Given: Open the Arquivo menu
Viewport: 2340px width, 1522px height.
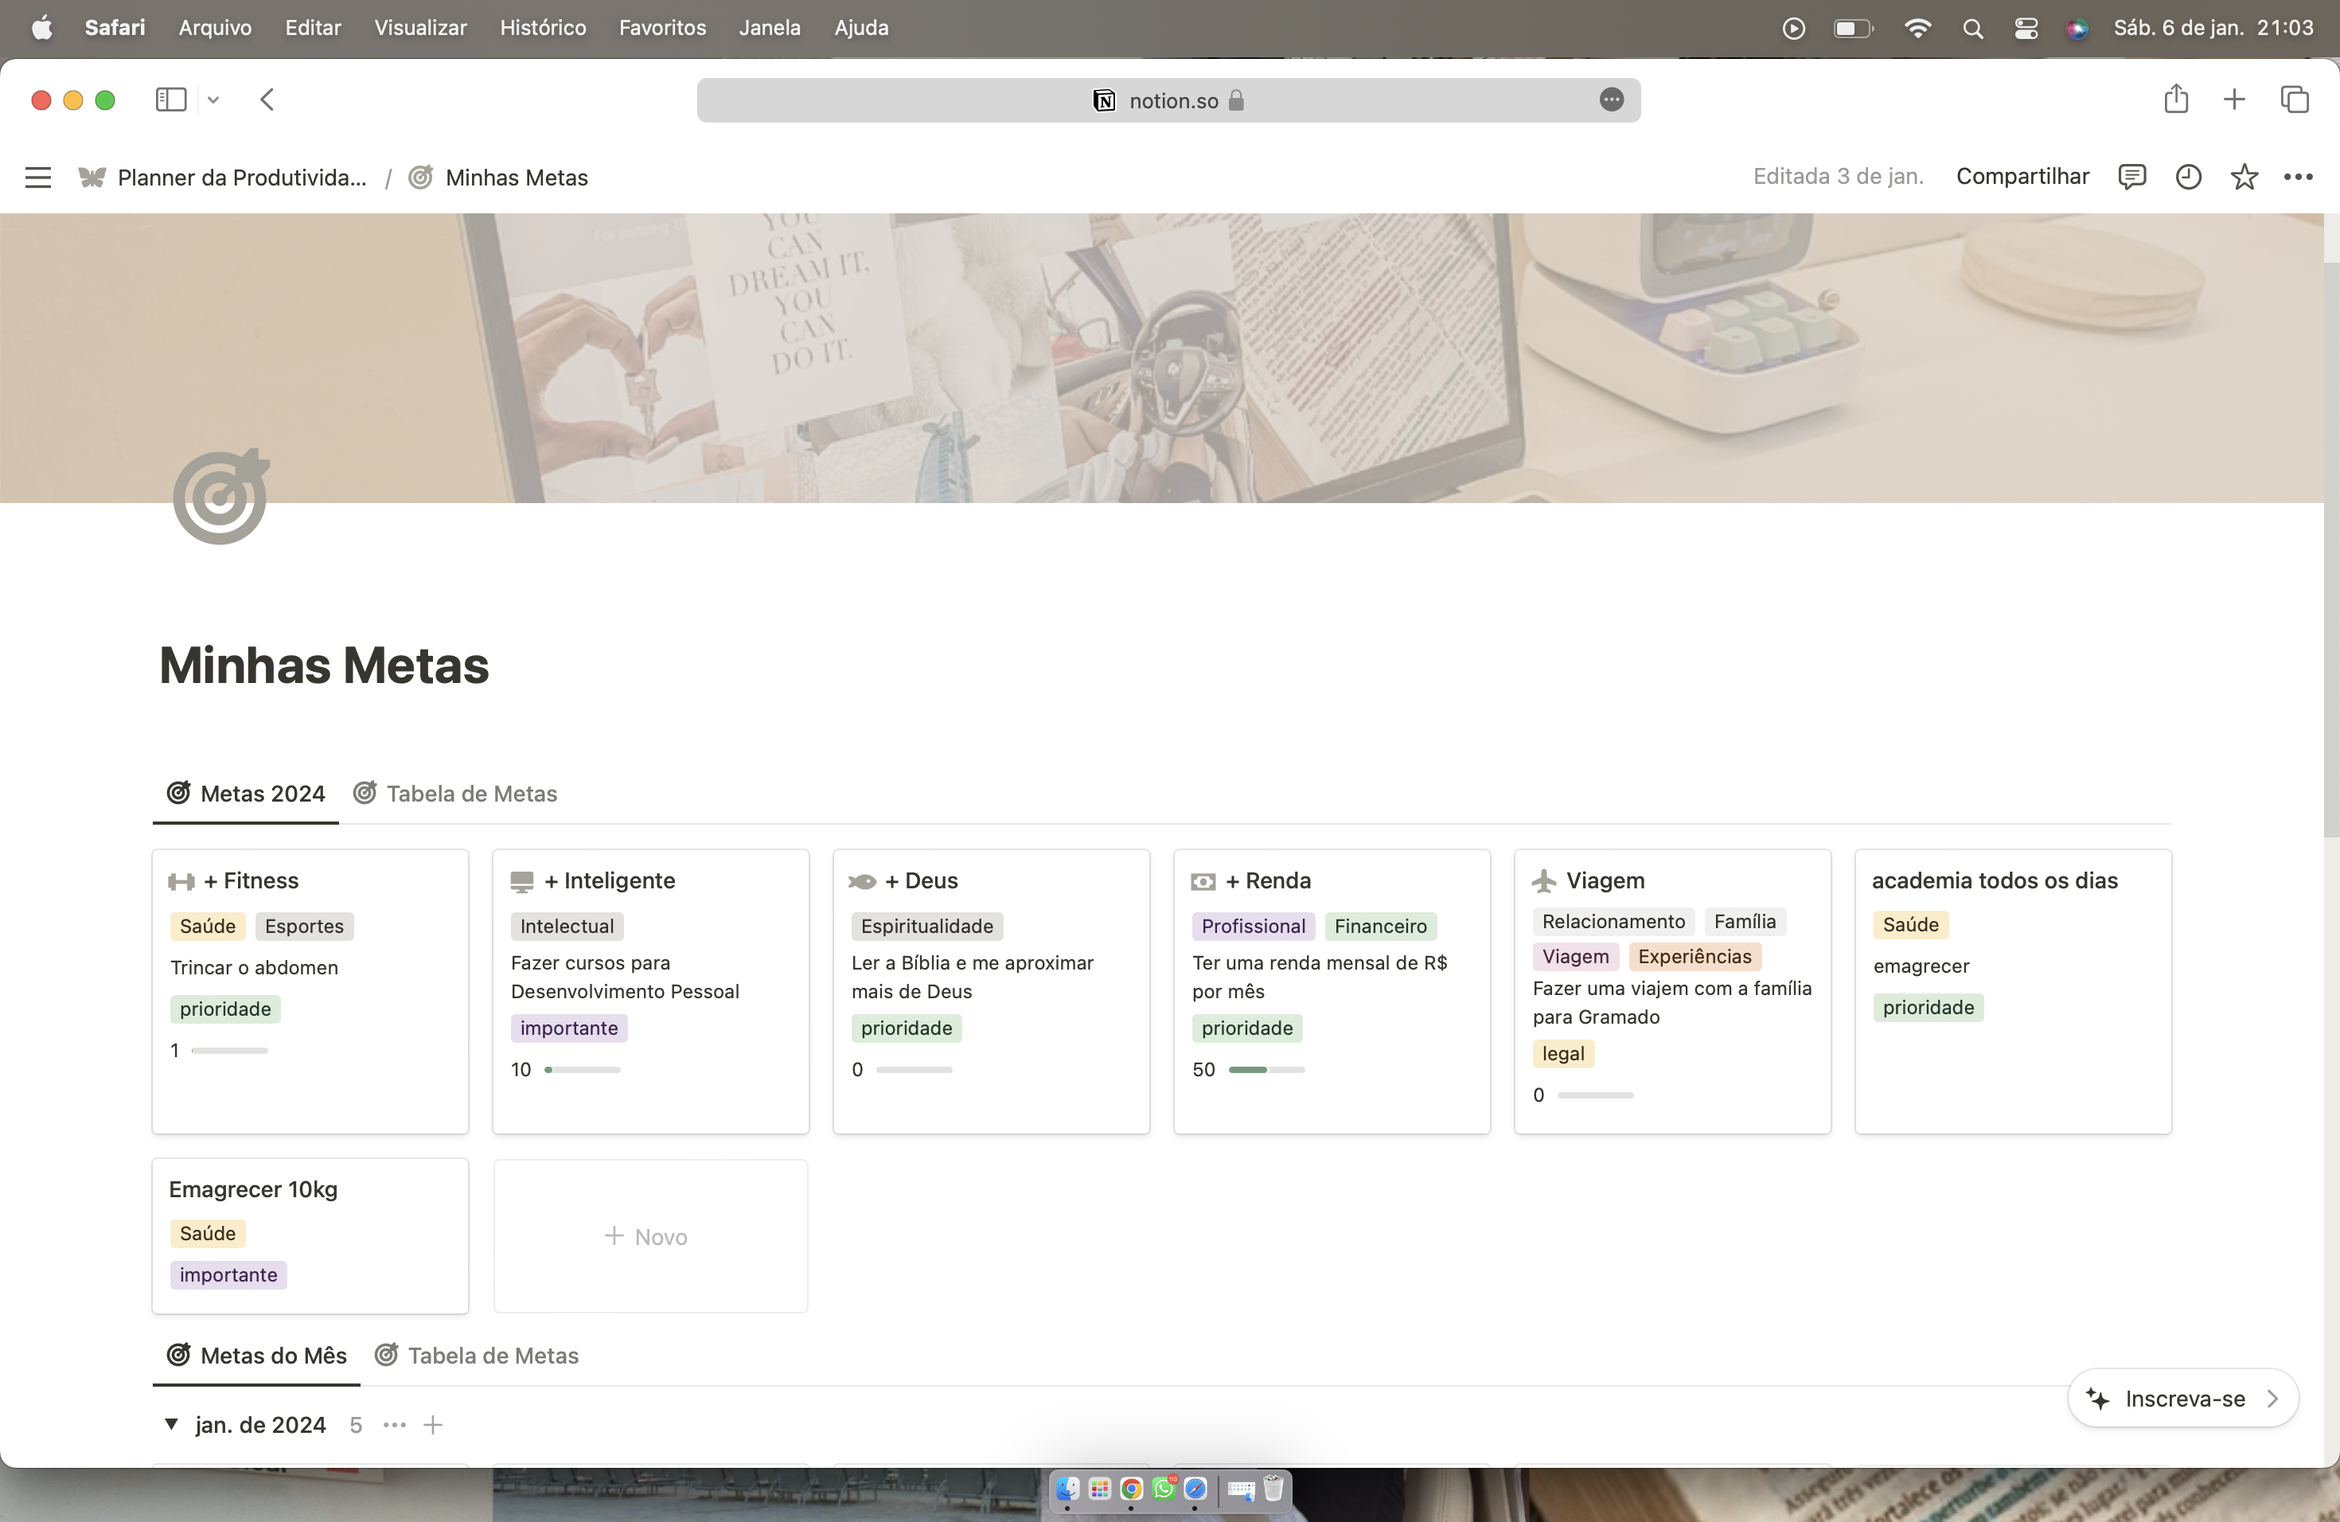Looking at the screenshot, I should [216, 28].
